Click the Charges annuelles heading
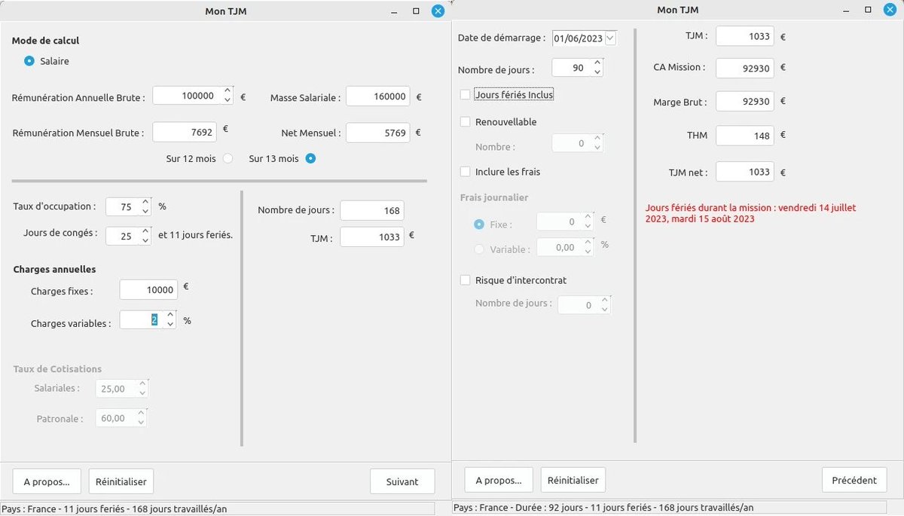Image resolution: width=904 pixels, height=516 pixels. click(54, 269)
